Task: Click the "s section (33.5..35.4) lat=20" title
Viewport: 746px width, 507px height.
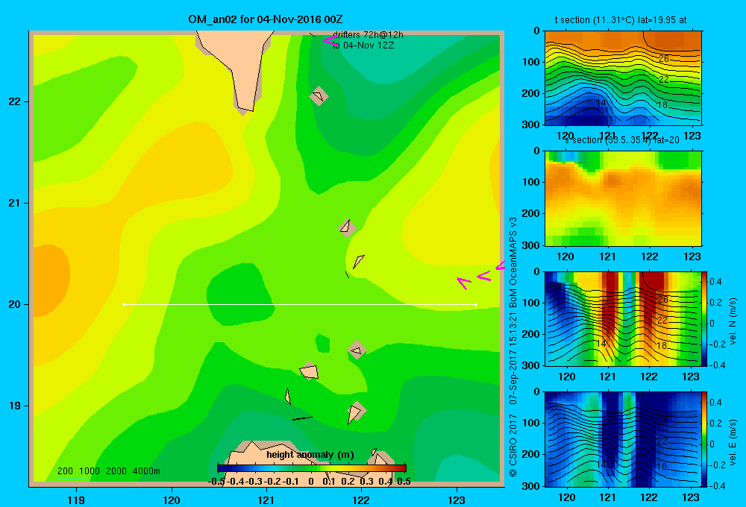Action: tap(622, 140)
